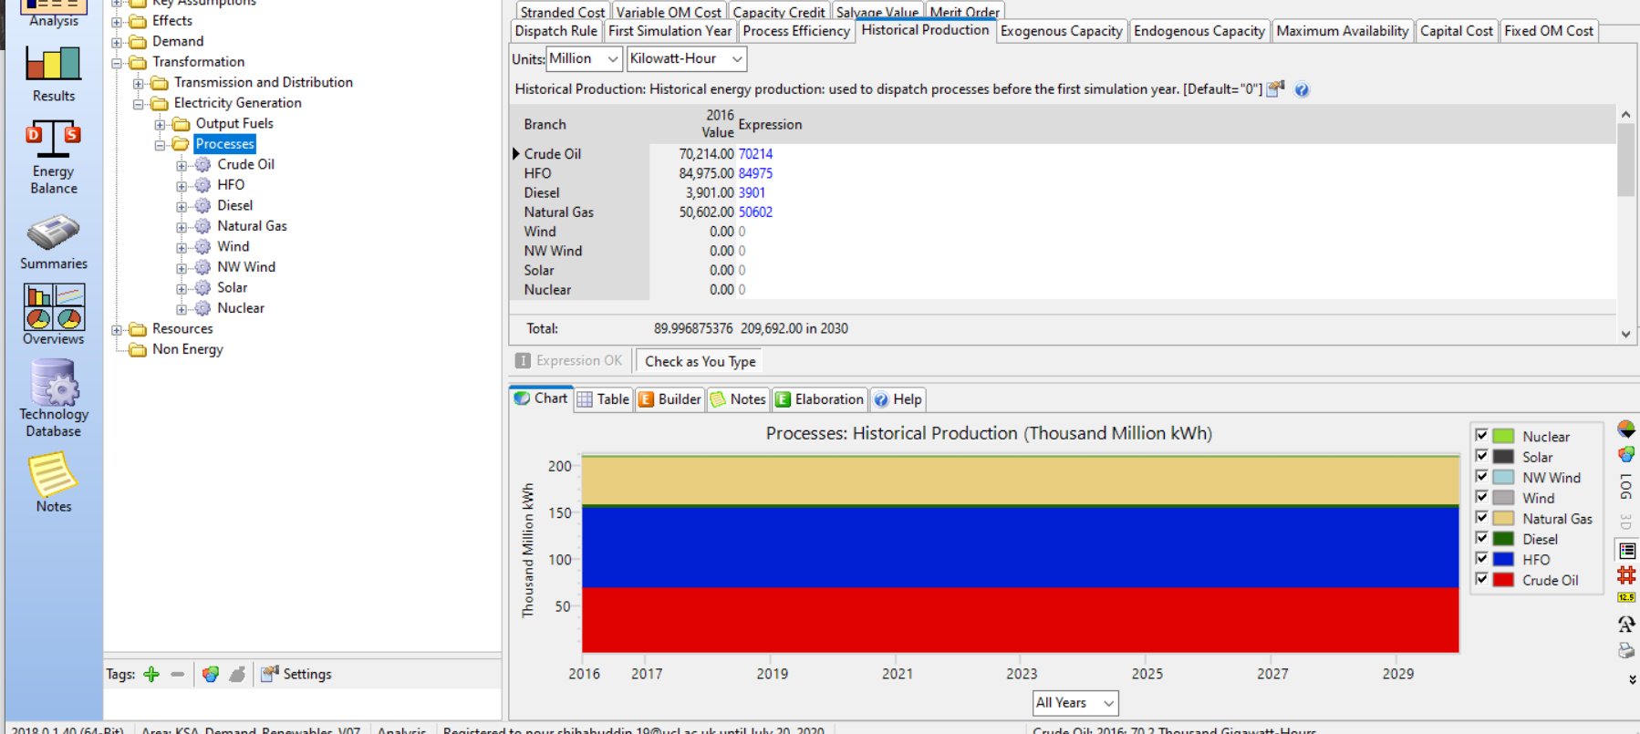Click the tag colors icon next to Tags

[x=211, y=674]
